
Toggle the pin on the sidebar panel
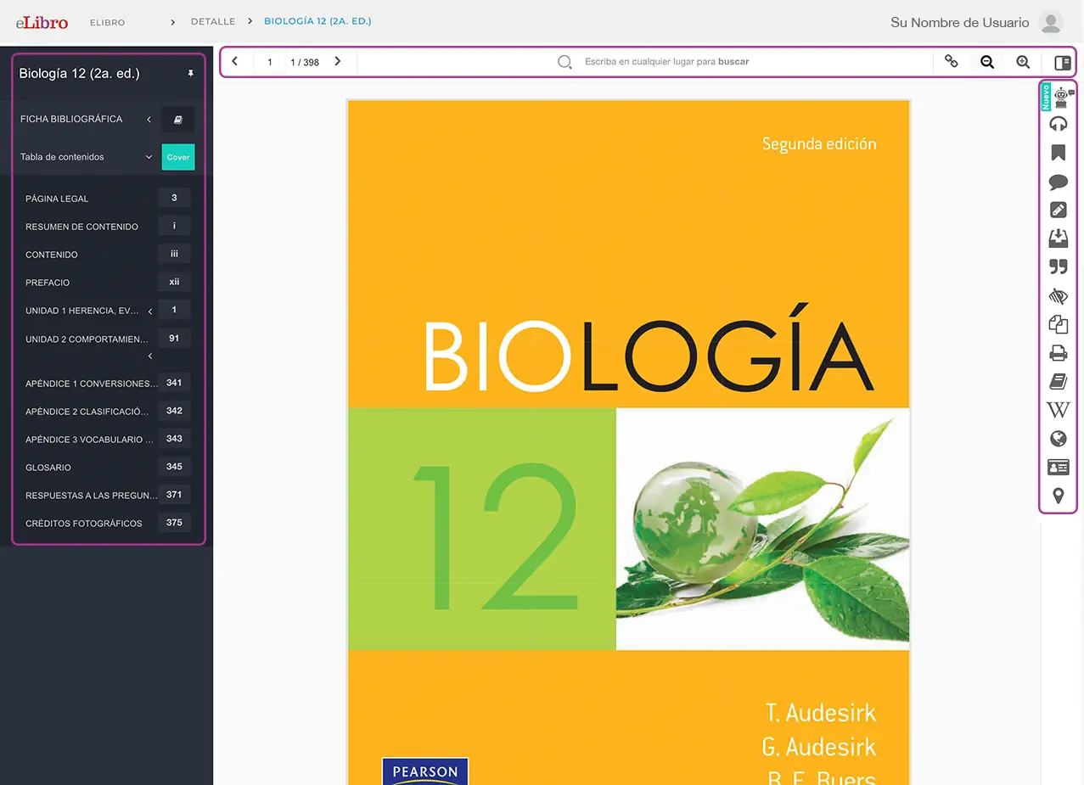coord(190,74)
